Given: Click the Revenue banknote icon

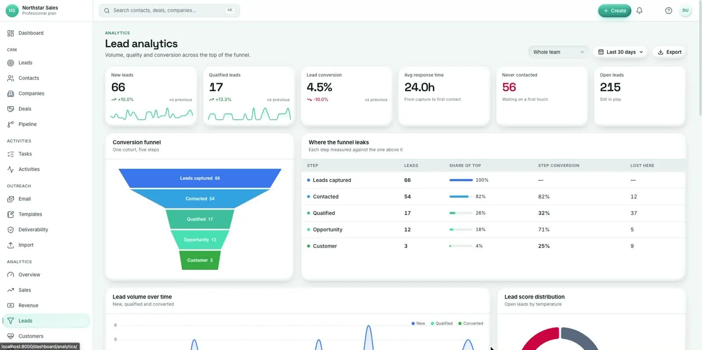Looking at the screenshot, I should [11, 306].
